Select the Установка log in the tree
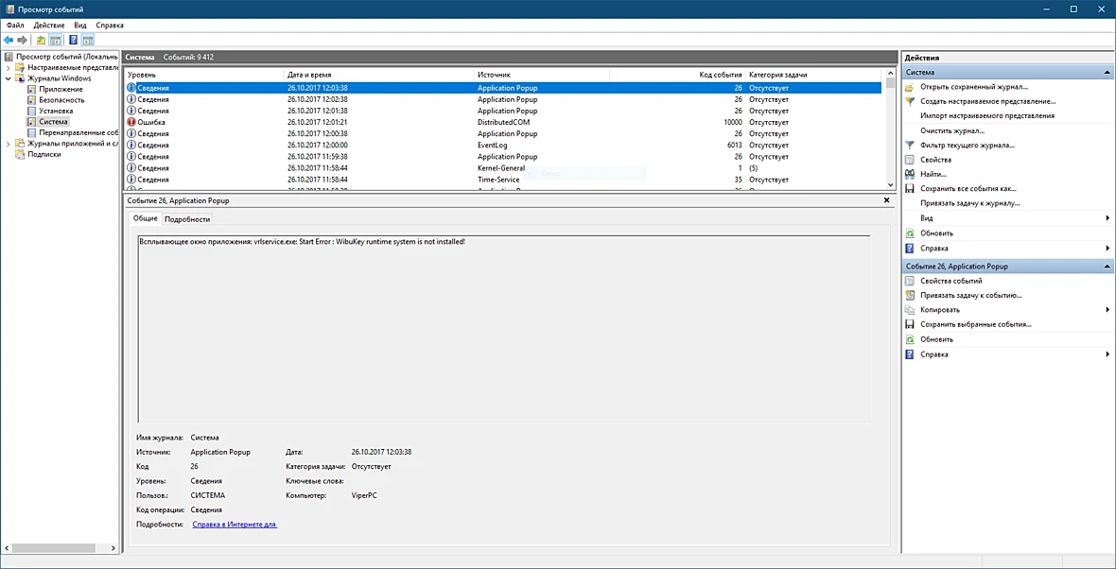The width and height of the screenshot is (1116, 569). [56, 111]
